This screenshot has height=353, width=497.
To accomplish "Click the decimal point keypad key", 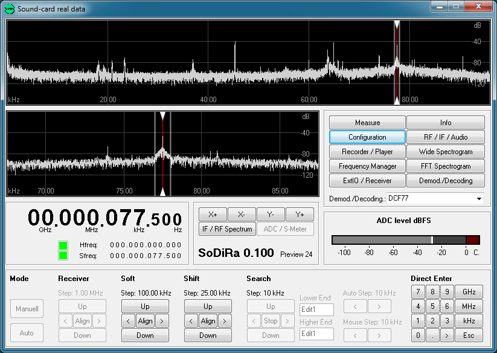I will point(432,335).
